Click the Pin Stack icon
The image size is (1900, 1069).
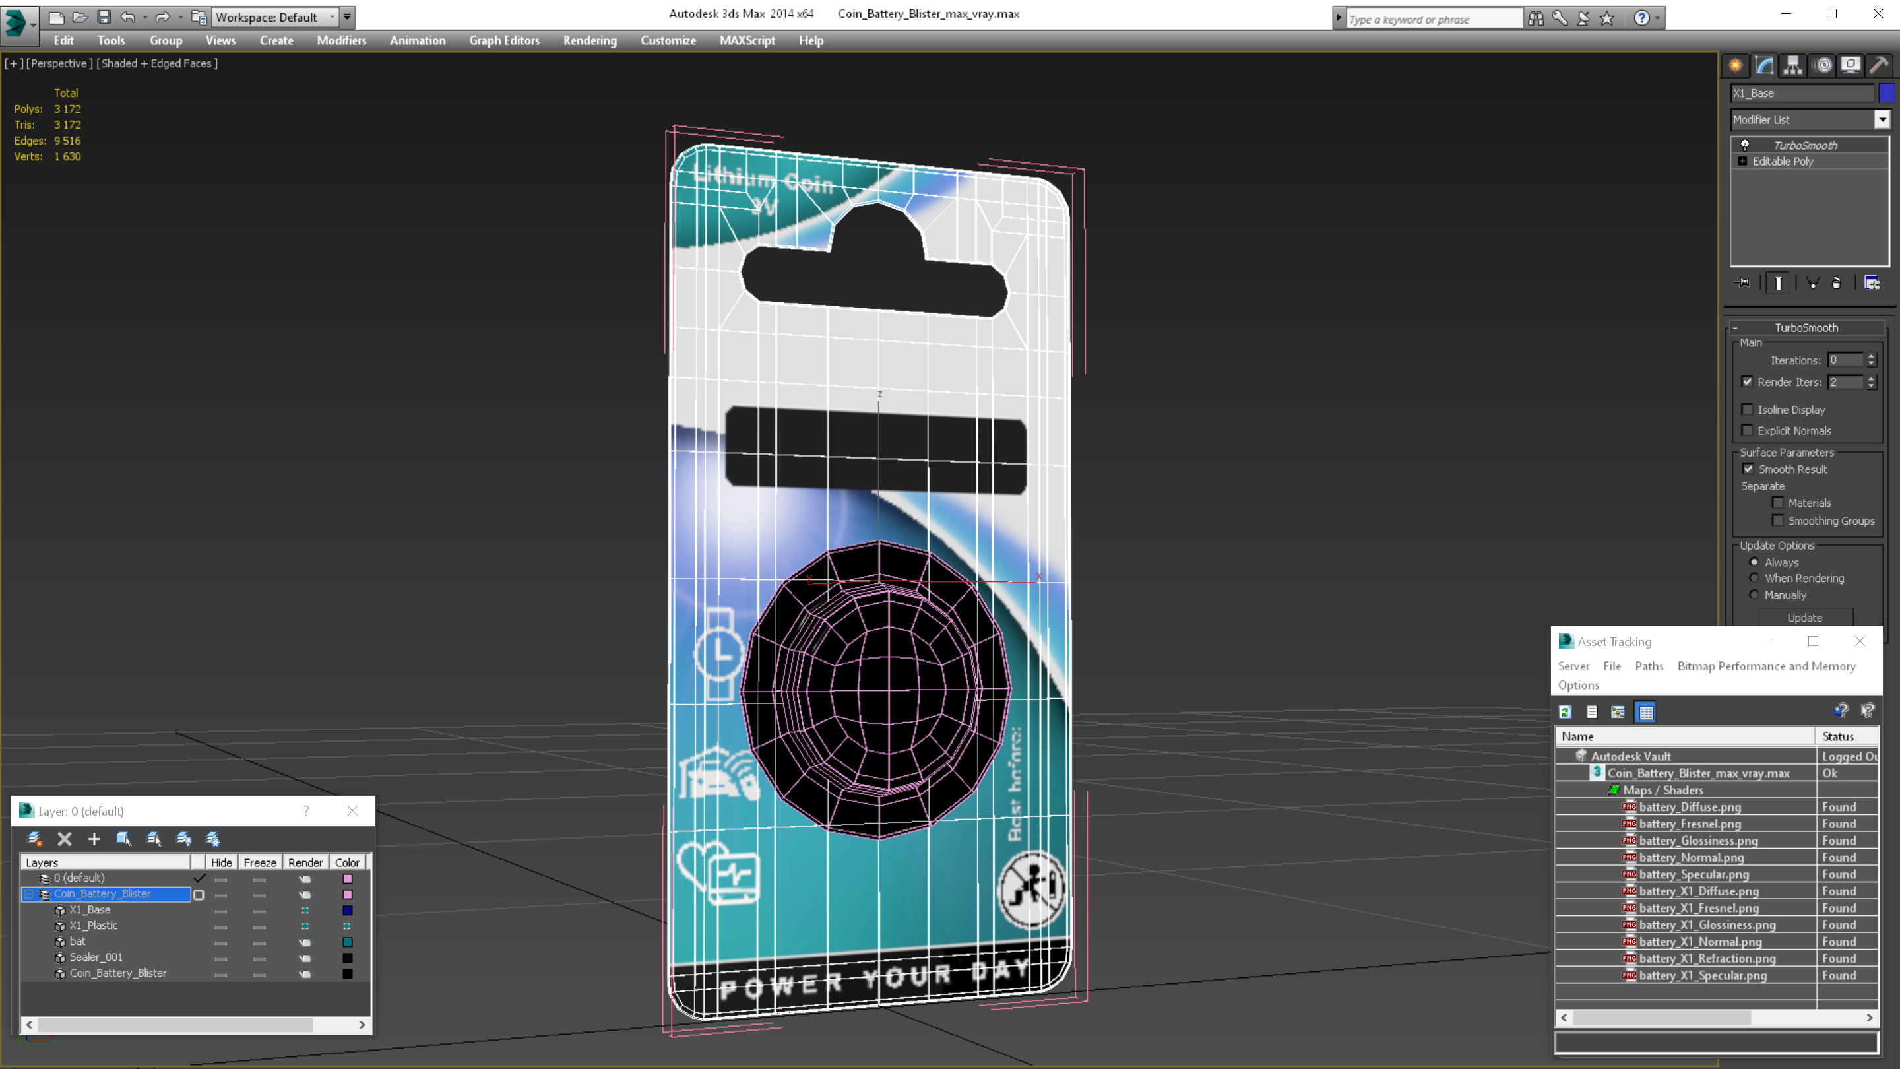(x=1743, y=282)
